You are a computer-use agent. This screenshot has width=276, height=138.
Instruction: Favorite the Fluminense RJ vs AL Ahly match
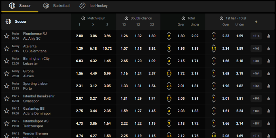point(6,36)
